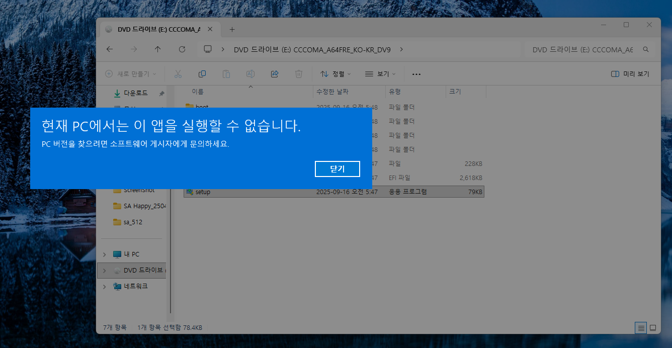Open a new File Explorer tab
The height and width of the screenshot is (348, 672).
click(231, 29)
